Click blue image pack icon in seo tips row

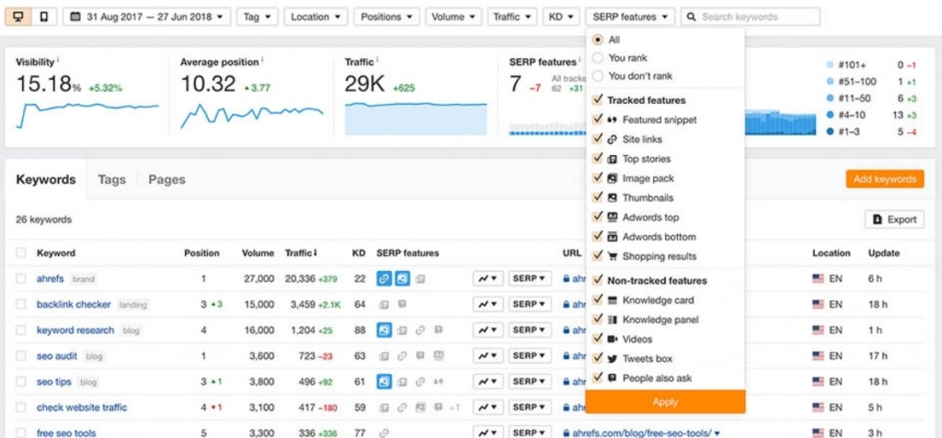coord(385,382)
